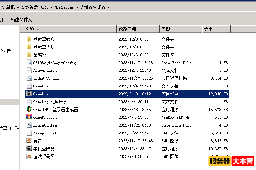Image resolution: width=256 pixels, height=170 pixels.
Task: Select the 集成补丁 folder name
Action: (x=42, y=55)
